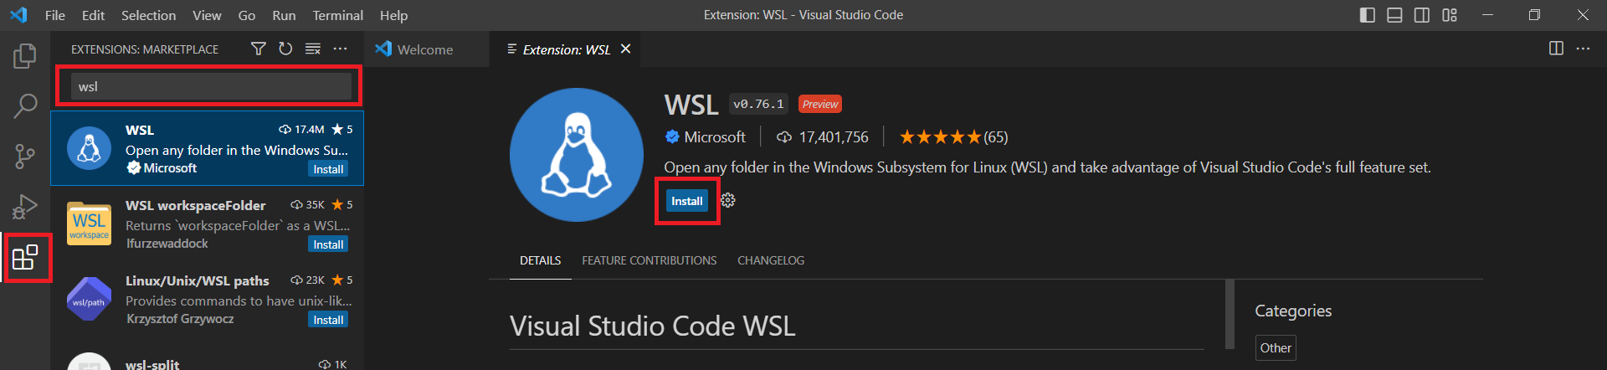Screen dimensions: 1607x370
Task: Open the Extensions view icon
Action: tap(25, 257)
